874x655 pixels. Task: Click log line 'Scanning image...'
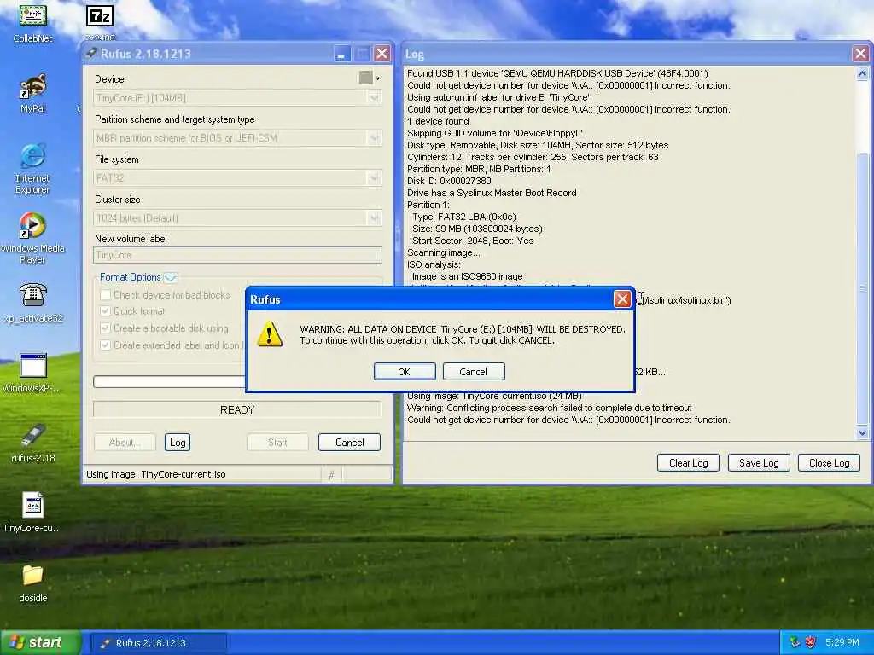point(443,252)
